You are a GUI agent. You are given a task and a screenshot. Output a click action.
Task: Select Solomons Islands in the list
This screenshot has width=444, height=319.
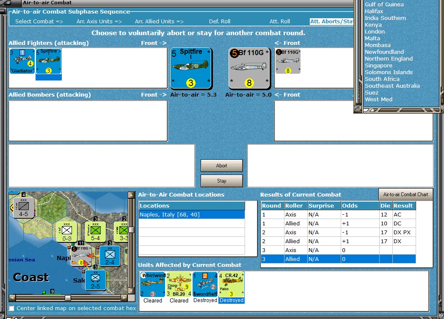389,72
